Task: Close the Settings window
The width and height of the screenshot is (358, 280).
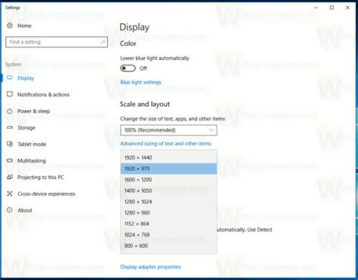Action: pos(347,8)
